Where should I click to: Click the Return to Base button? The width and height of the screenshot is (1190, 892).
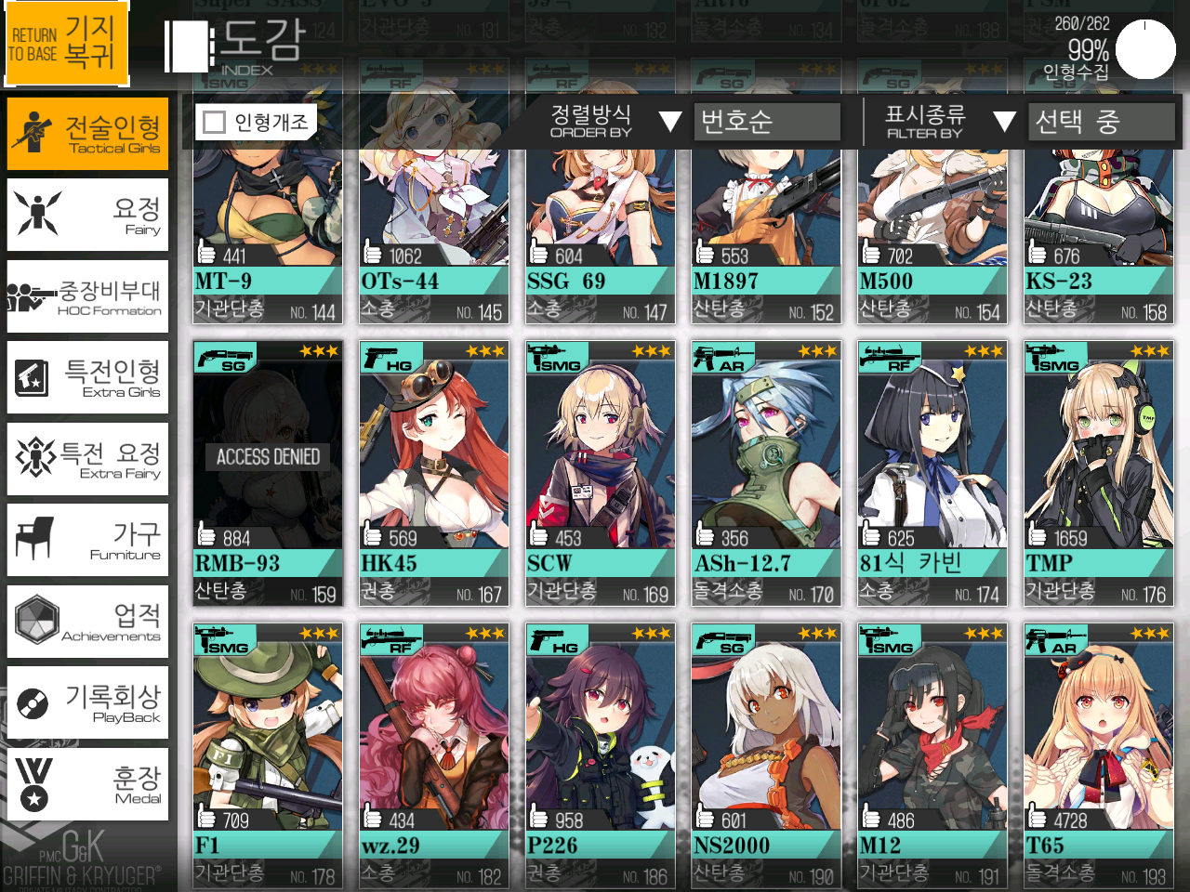pos(65,44)
